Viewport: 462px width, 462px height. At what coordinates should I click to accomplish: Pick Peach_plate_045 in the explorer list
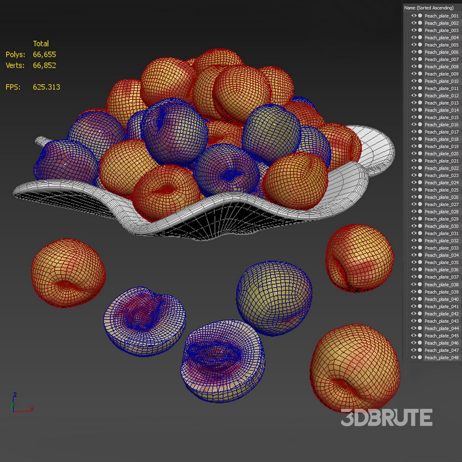point(442,336)
